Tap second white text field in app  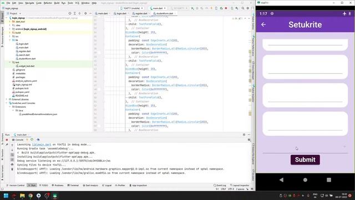pyautogui.click(x=305, y=67)
